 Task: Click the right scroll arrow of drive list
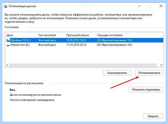161,65
